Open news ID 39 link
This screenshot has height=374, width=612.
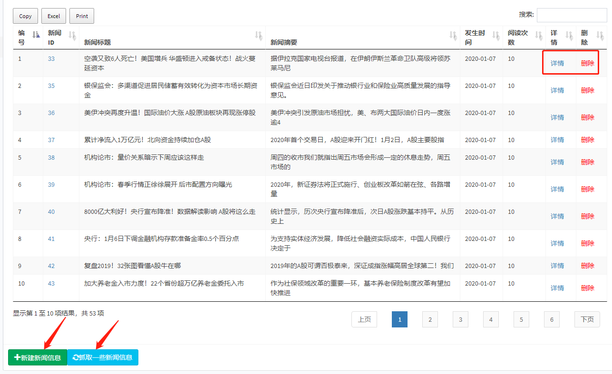[51, 185]
